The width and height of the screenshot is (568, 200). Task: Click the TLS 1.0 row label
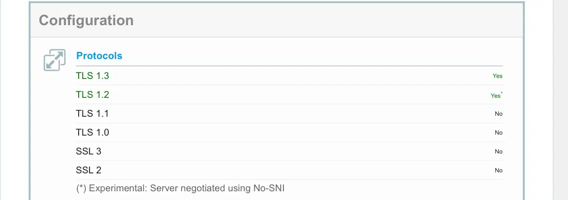coord(92,133)
